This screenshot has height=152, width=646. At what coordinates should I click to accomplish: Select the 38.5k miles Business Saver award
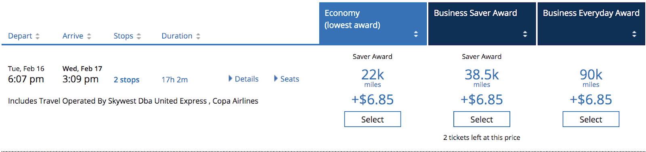482,119
